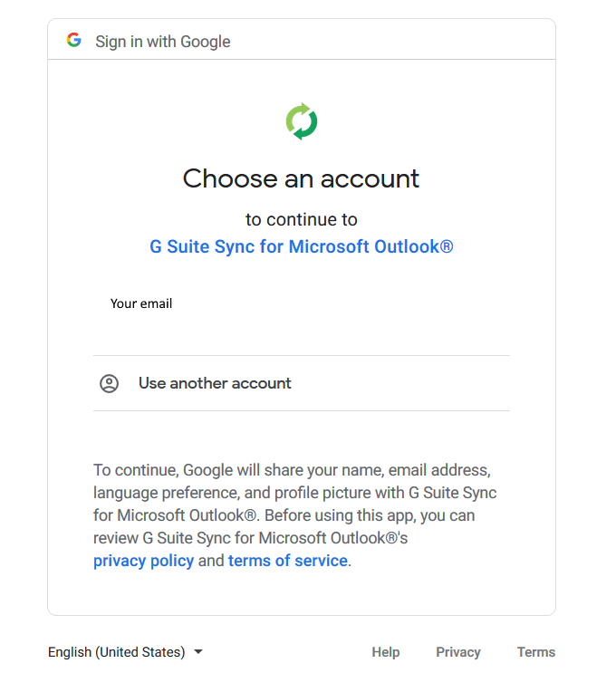Open the English (United States) language menu

pos(117,652)
